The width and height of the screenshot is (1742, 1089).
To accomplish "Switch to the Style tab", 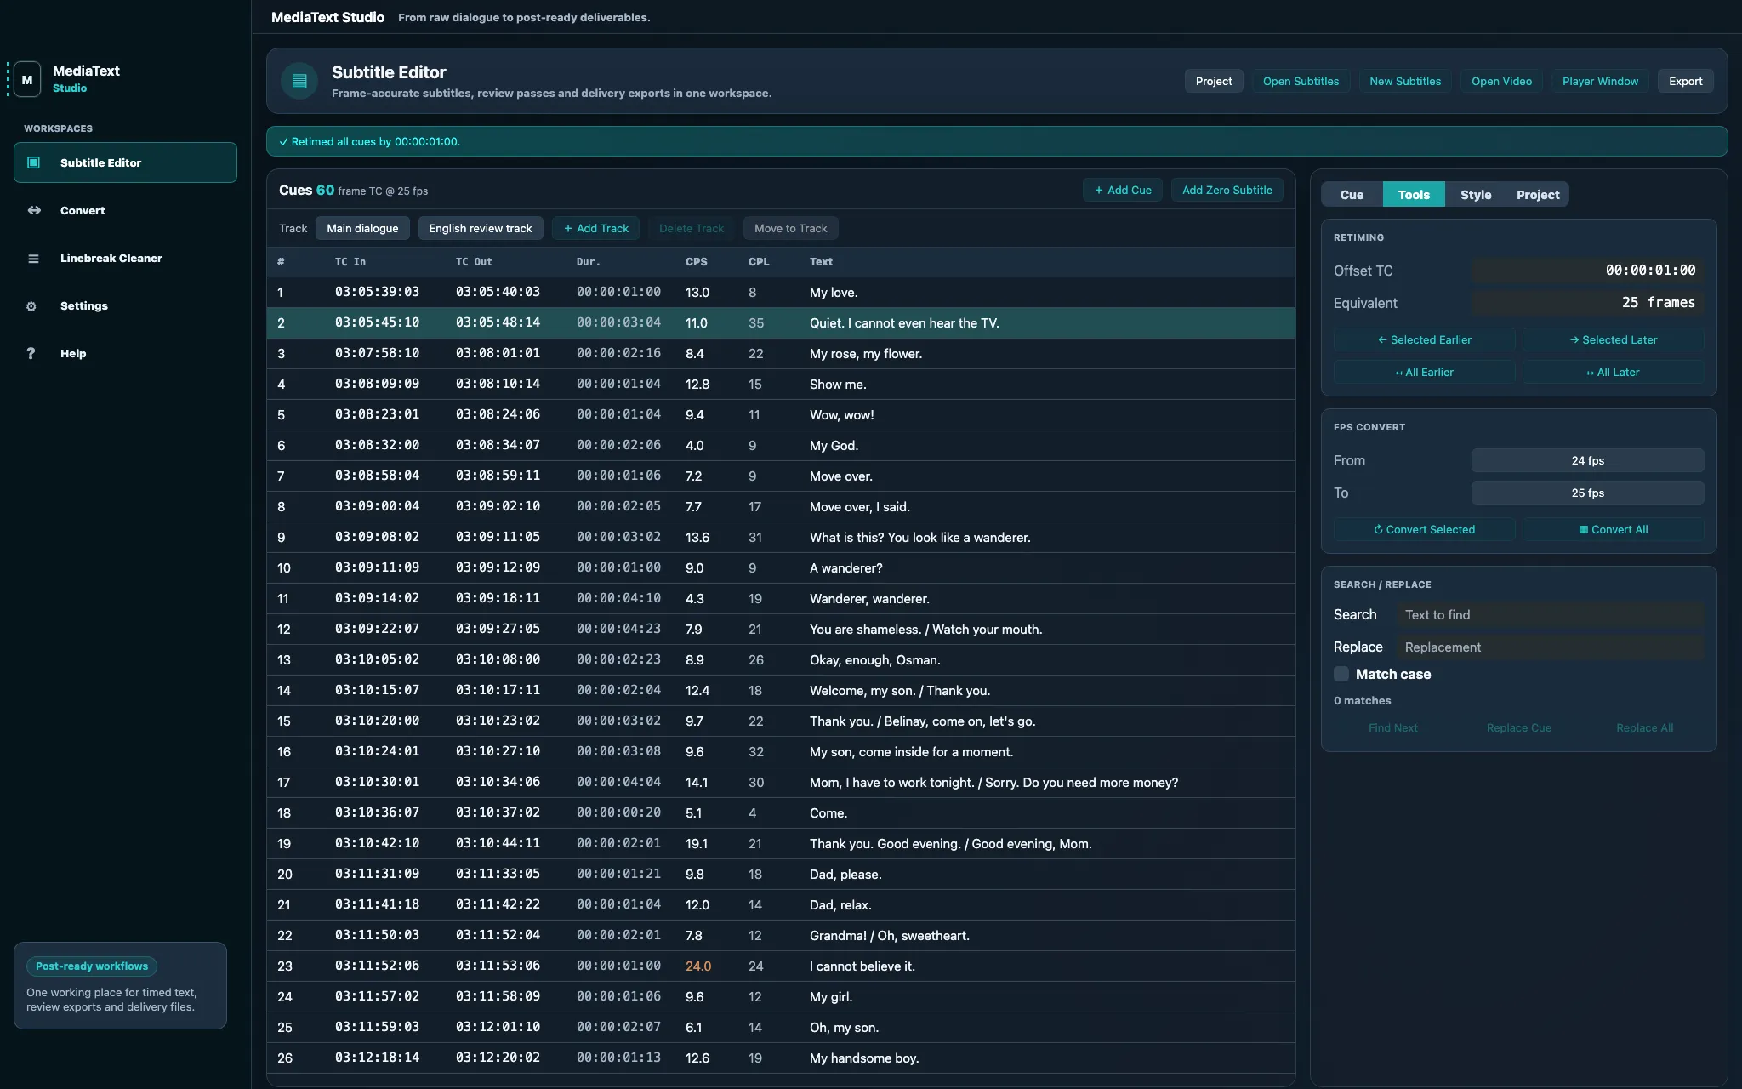I will [1476, 194].
